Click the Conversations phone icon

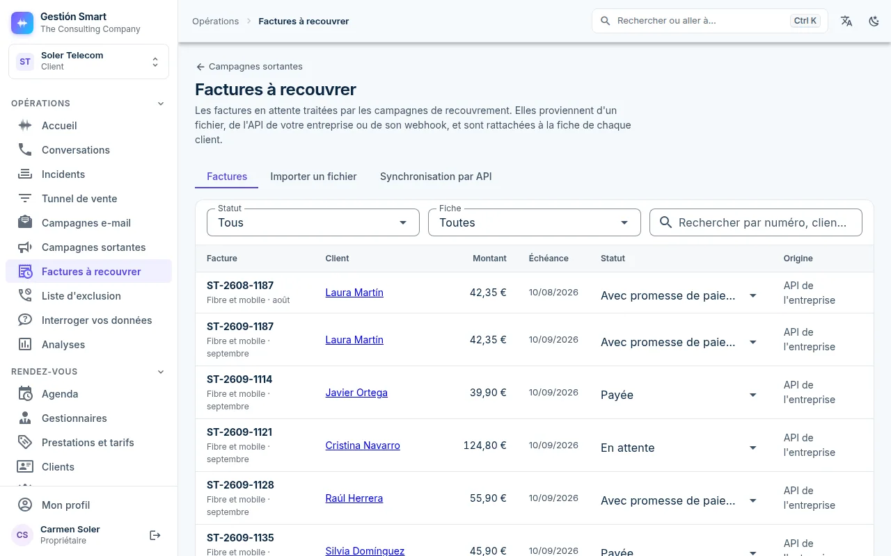(x=25, y=150)
